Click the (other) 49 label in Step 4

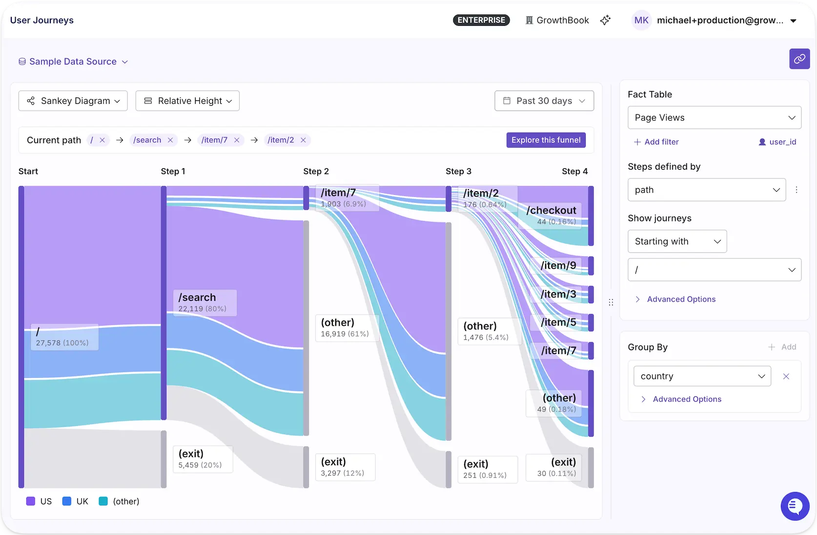[554, 403]
